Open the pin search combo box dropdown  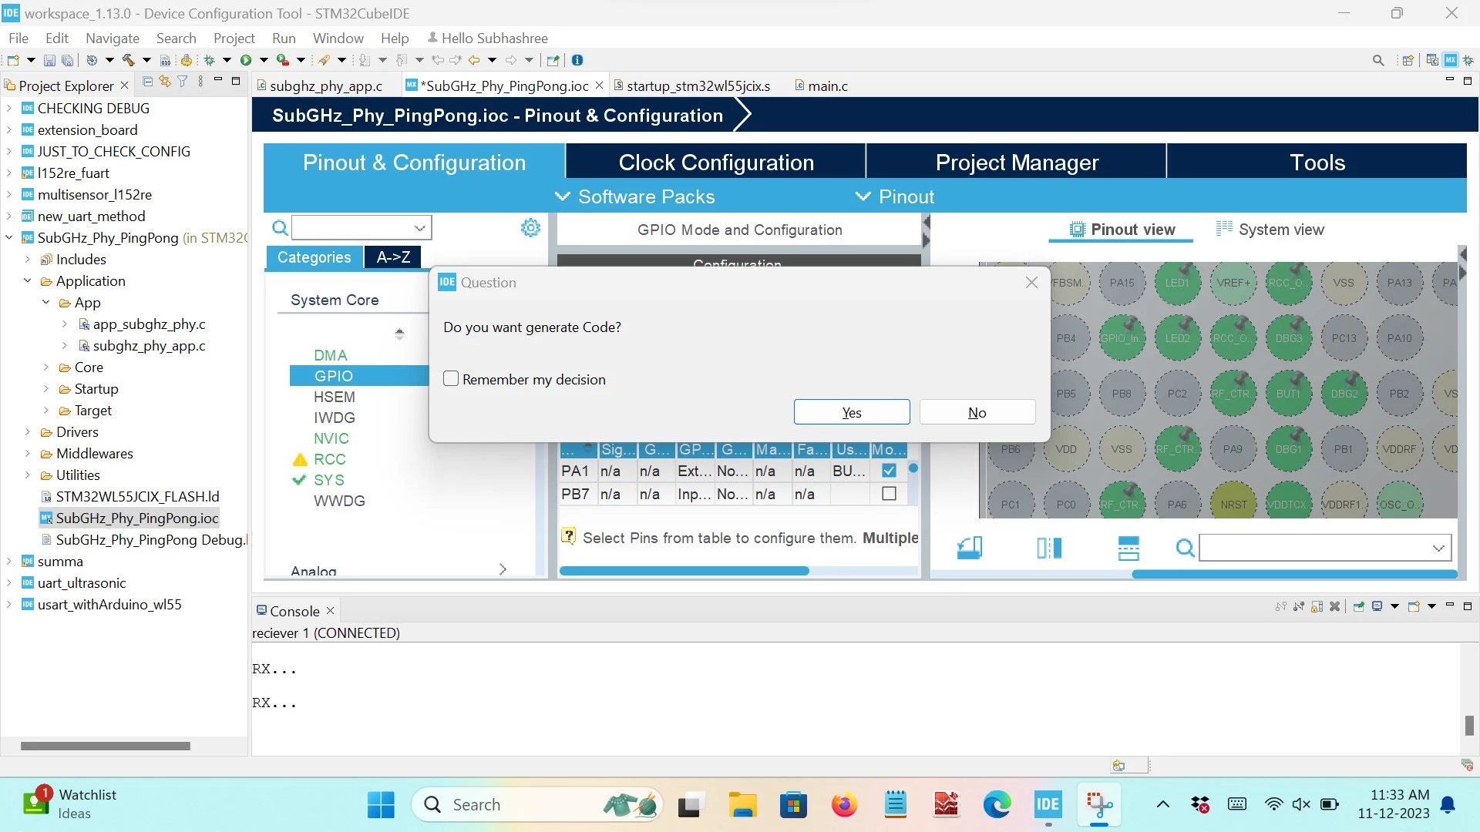point(1438,548)
